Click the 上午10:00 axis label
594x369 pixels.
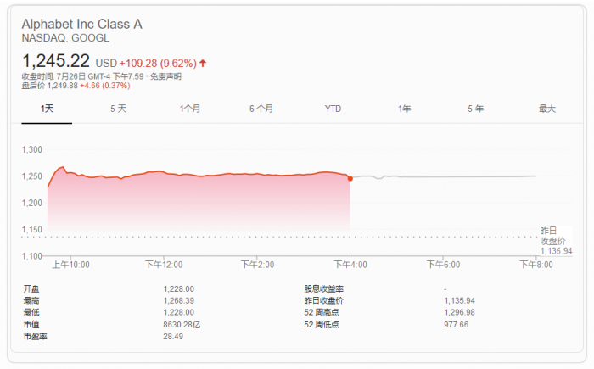pos(70,265)
